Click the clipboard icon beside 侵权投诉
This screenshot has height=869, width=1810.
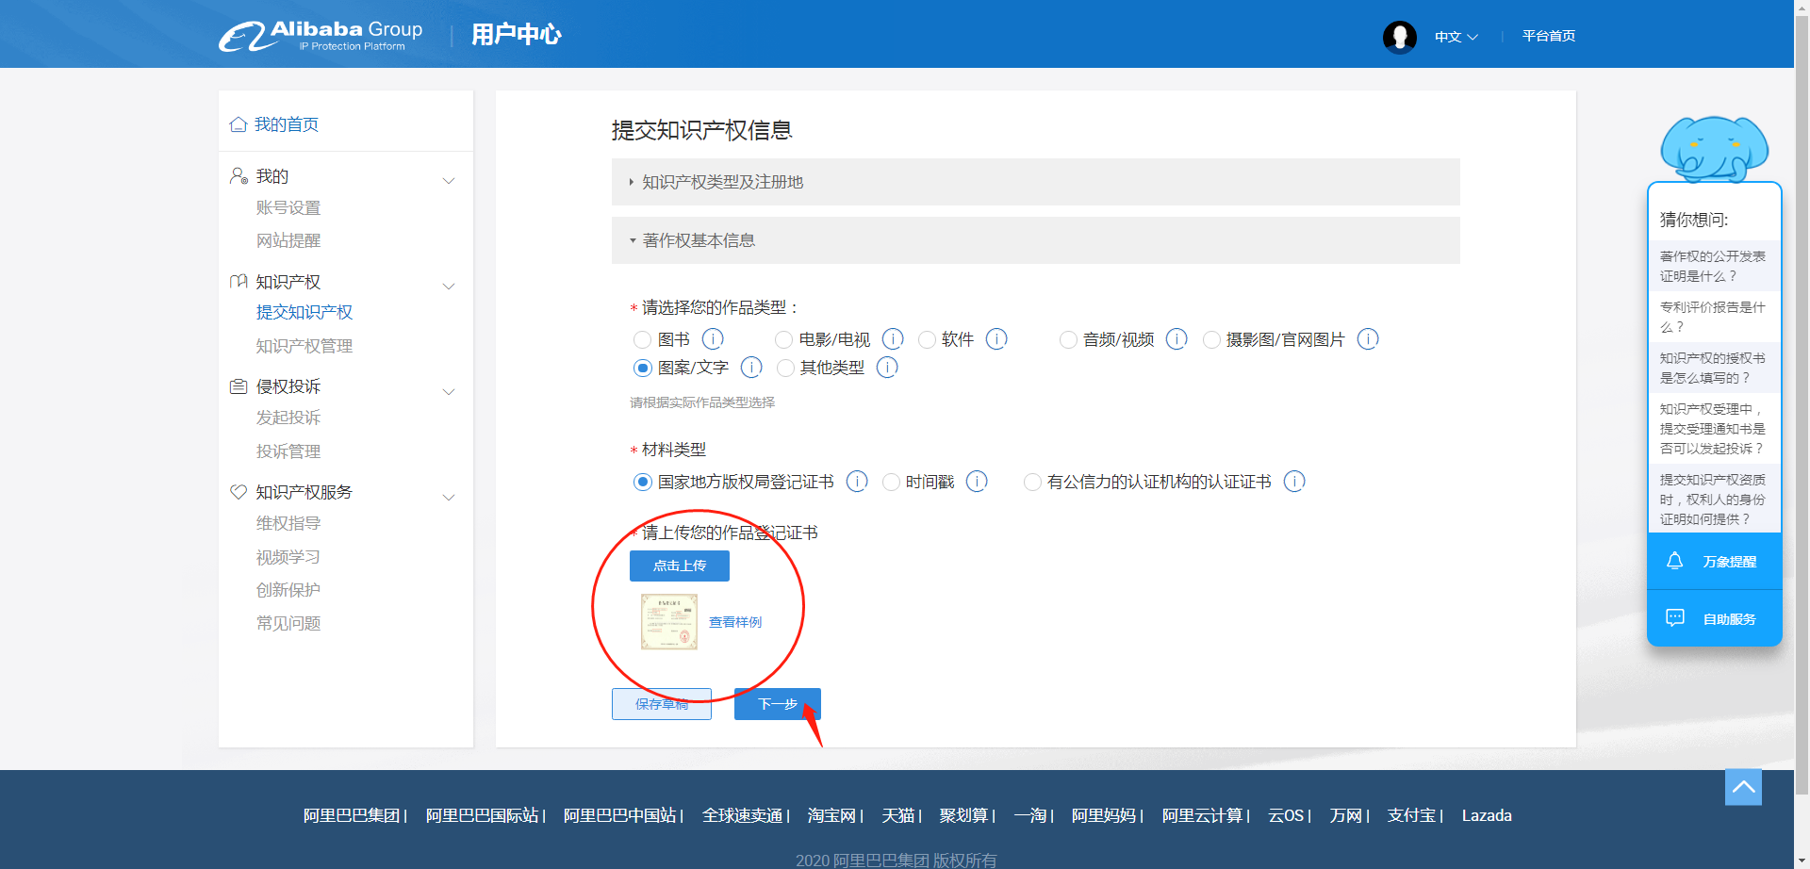(x=239, y=386)
